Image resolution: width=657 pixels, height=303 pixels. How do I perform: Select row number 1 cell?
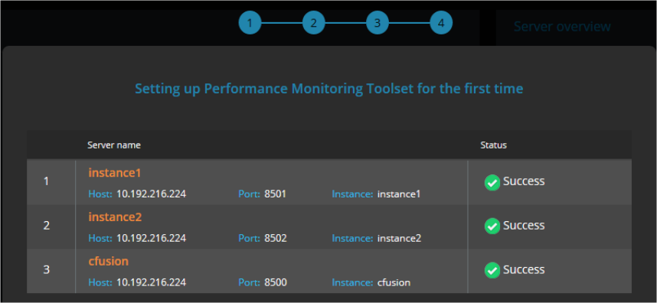click(x=46, y=181)
